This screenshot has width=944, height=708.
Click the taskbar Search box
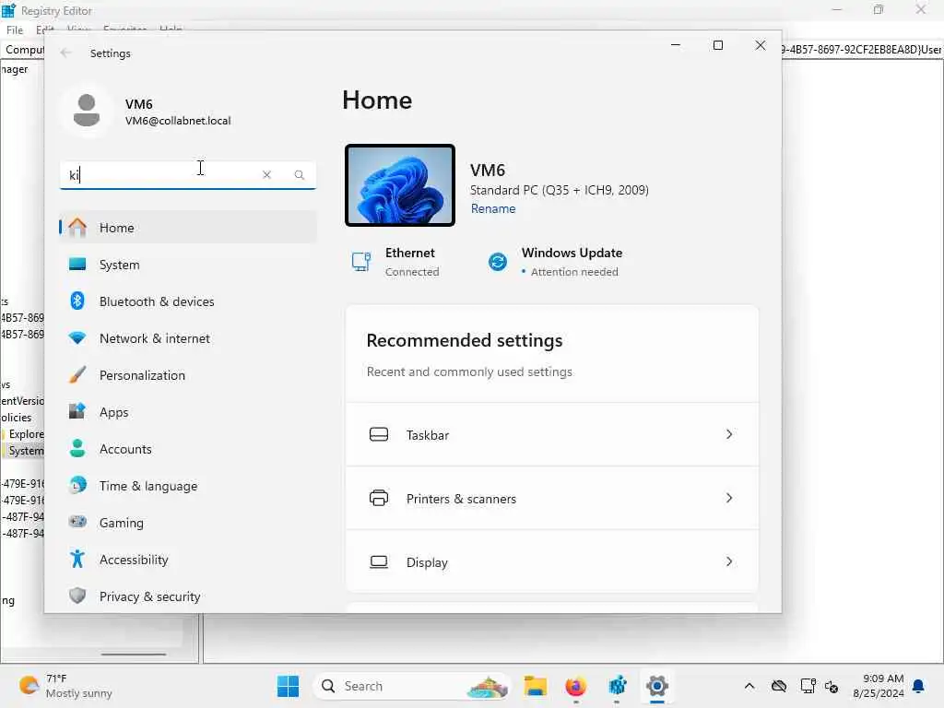pyautogui.click(x=411, y=686)
